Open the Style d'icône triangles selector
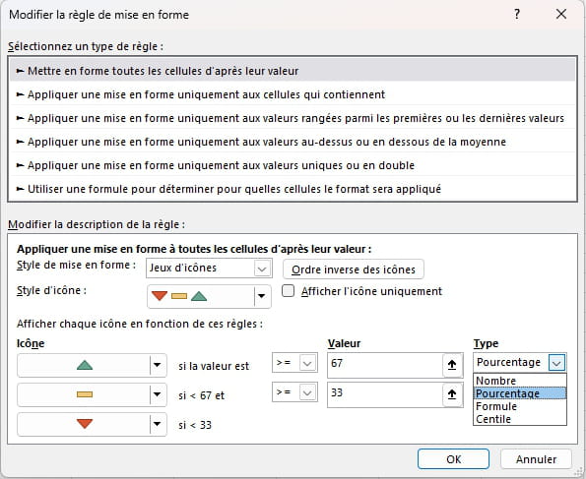 coord(209,296)
